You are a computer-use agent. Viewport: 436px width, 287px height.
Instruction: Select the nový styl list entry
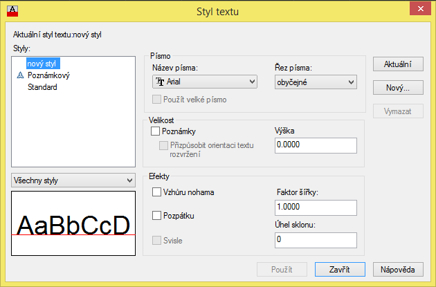(x=43, y=64)
